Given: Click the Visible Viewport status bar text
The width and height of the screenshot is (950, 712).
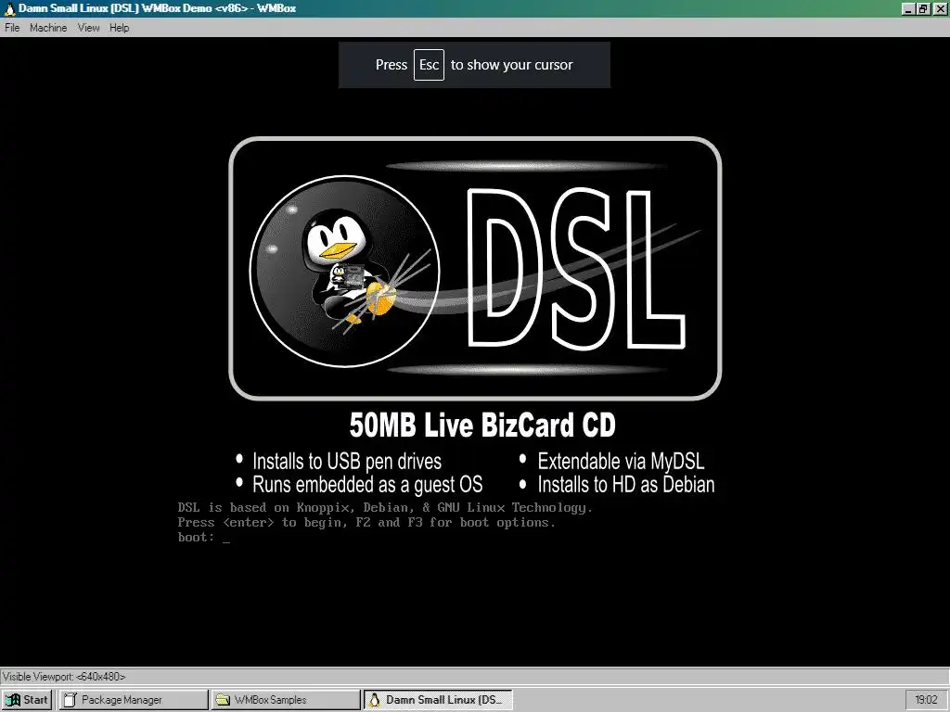Looking at the screenshot, I should (64, 676).
